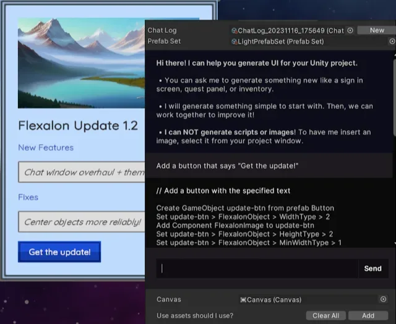The height and width of the screenshot is (324, 396).
Task: Click the "Chat window overhaul" text field
Action: pos(82,172)
